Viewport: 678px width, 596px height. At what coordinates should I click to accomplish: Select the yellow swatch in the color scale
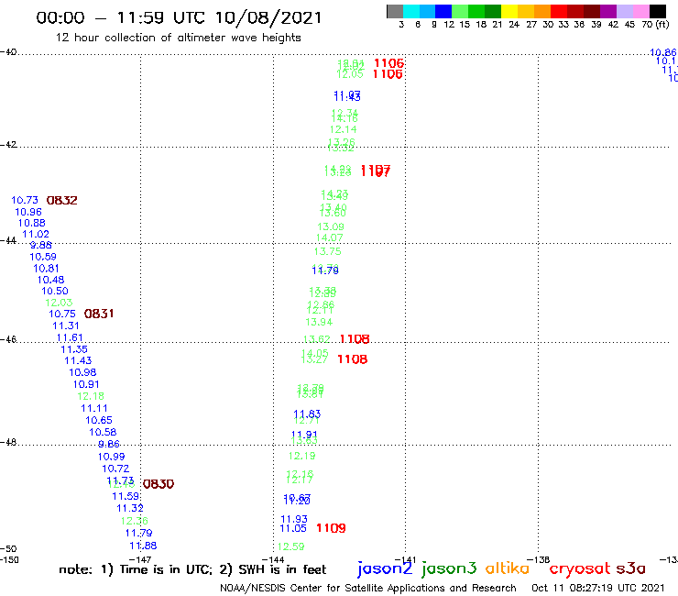pyautogui.click(x=509, y=11)
